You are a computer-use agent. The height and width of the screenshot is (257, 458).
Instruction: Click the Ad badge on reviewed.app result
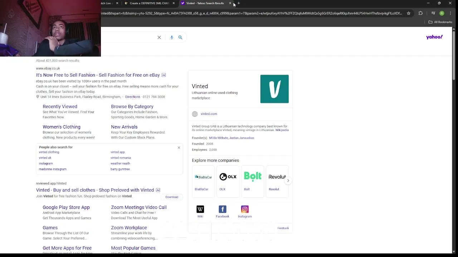click(158, 190)
